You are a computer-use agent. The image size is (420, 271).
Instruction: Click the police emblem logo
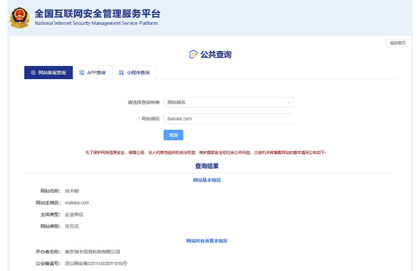pyautogui.click(x=20, y=17)
